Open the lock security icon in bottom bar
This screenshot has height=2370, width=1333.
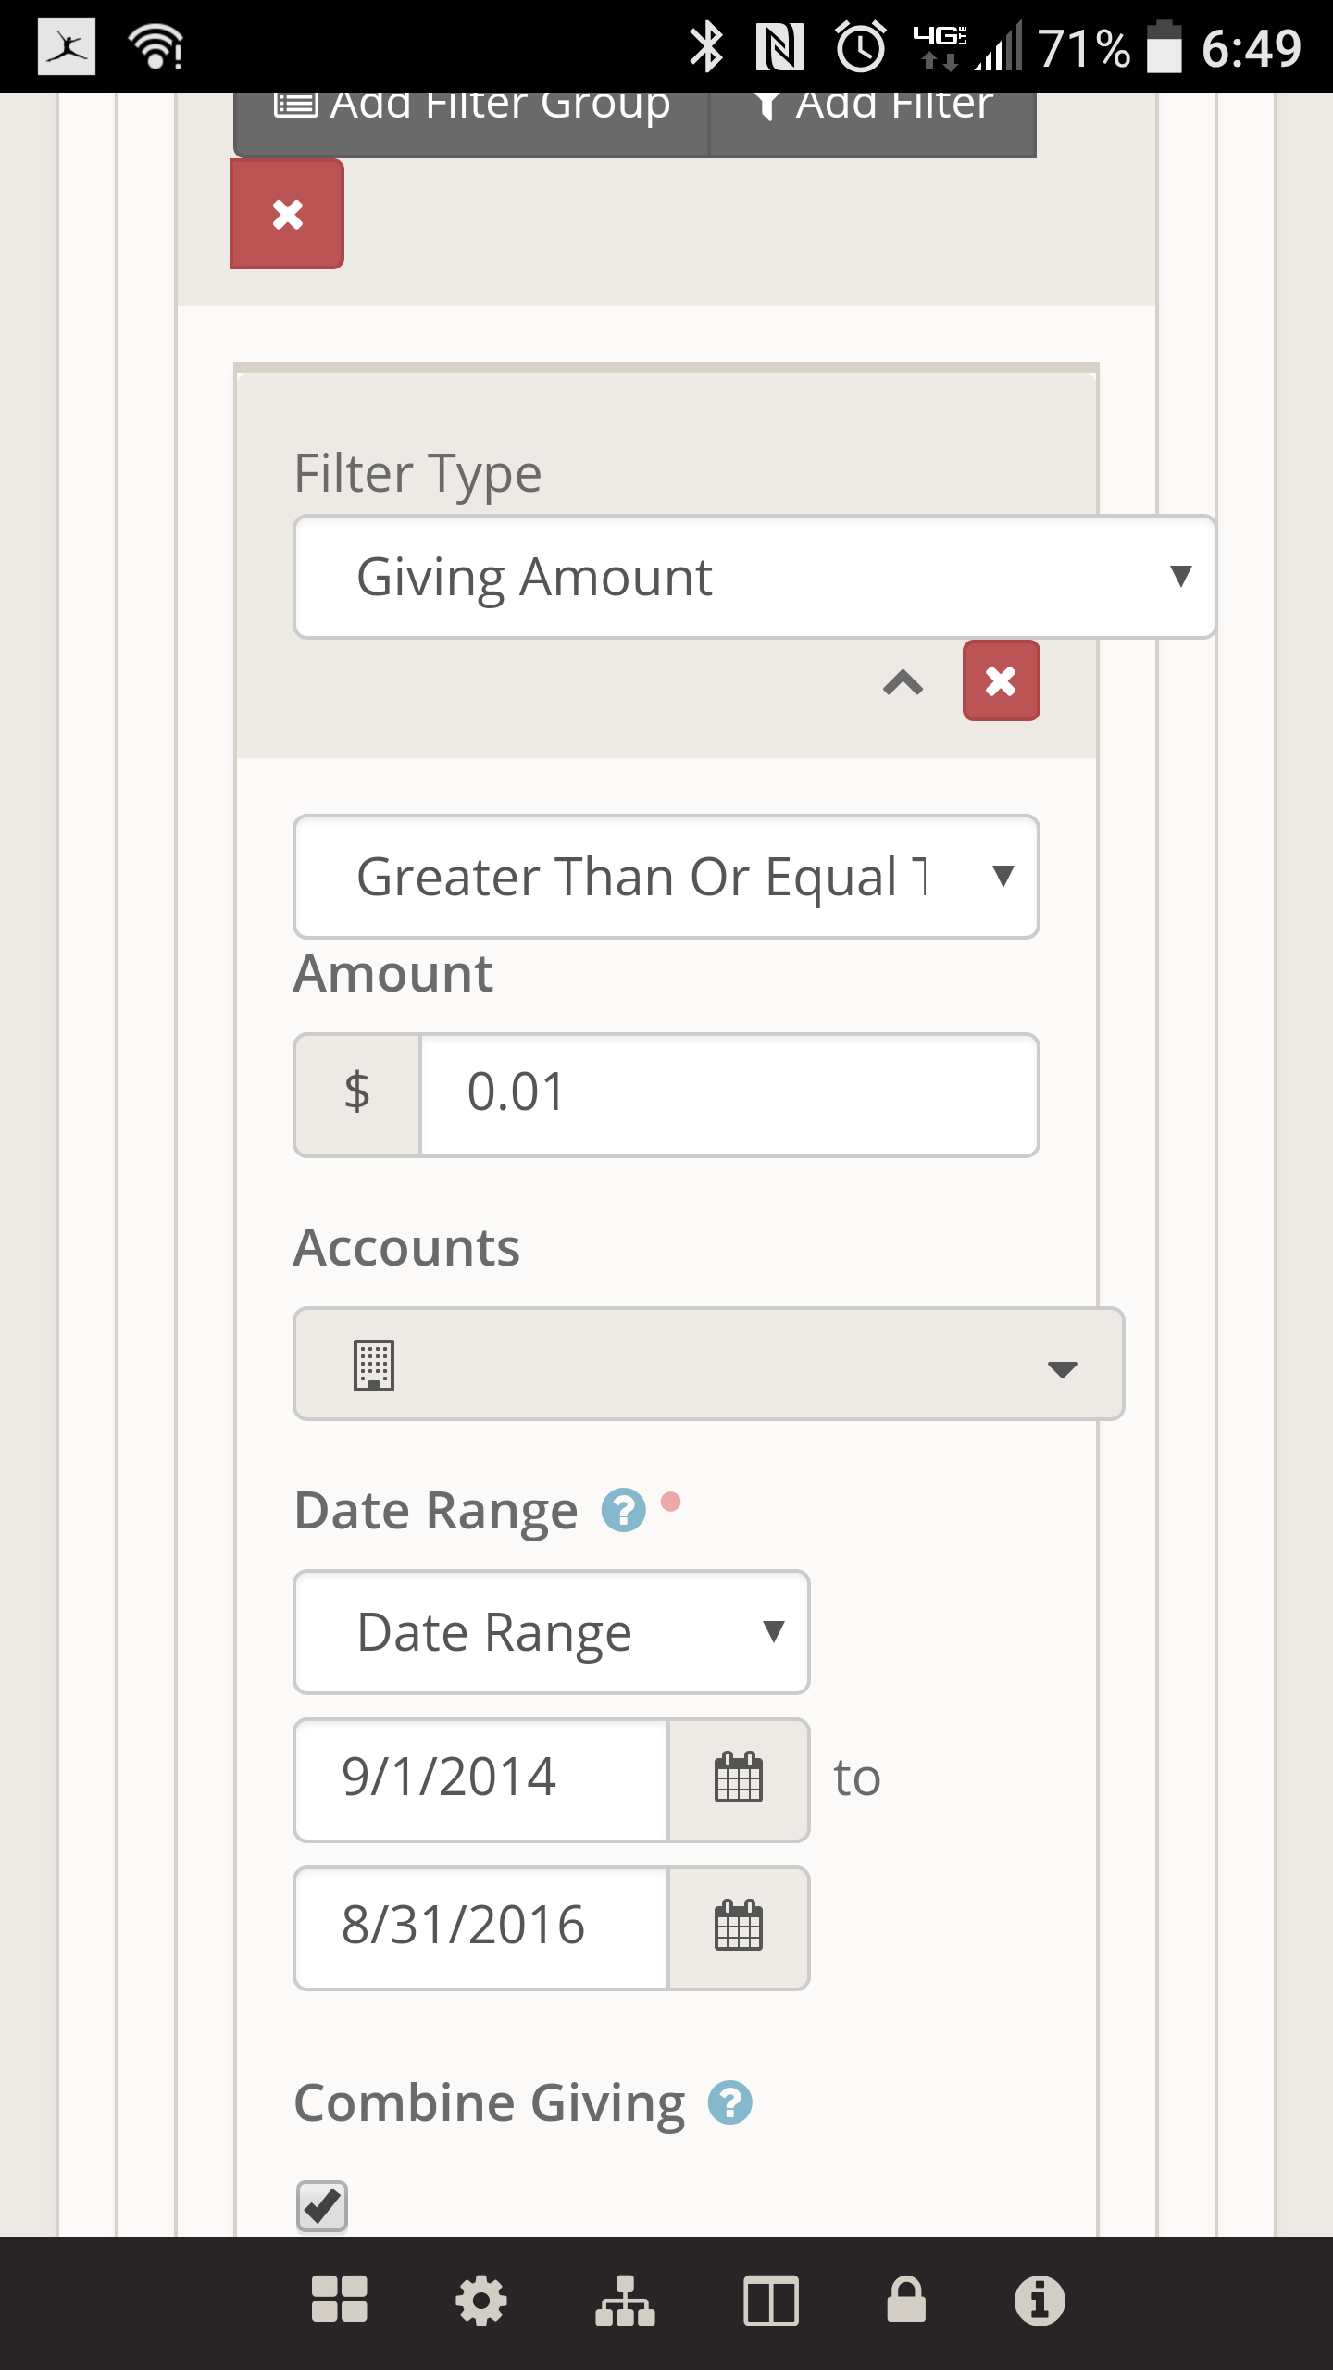(906, 2301)
